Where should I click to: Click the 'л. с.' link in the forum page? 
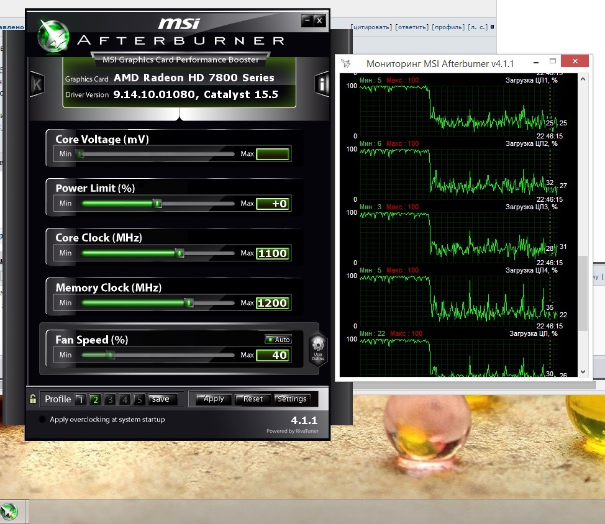point(478,27)
